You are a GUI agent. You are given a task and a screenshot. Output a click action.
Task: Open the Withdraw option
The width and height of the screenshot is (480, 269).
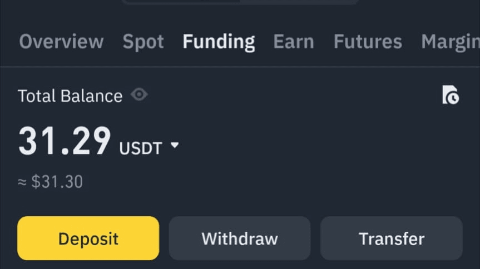[240, 238]
